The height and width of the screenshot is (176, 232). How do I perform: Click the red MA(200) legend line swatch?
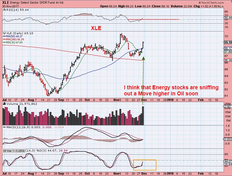coord(4,39)
